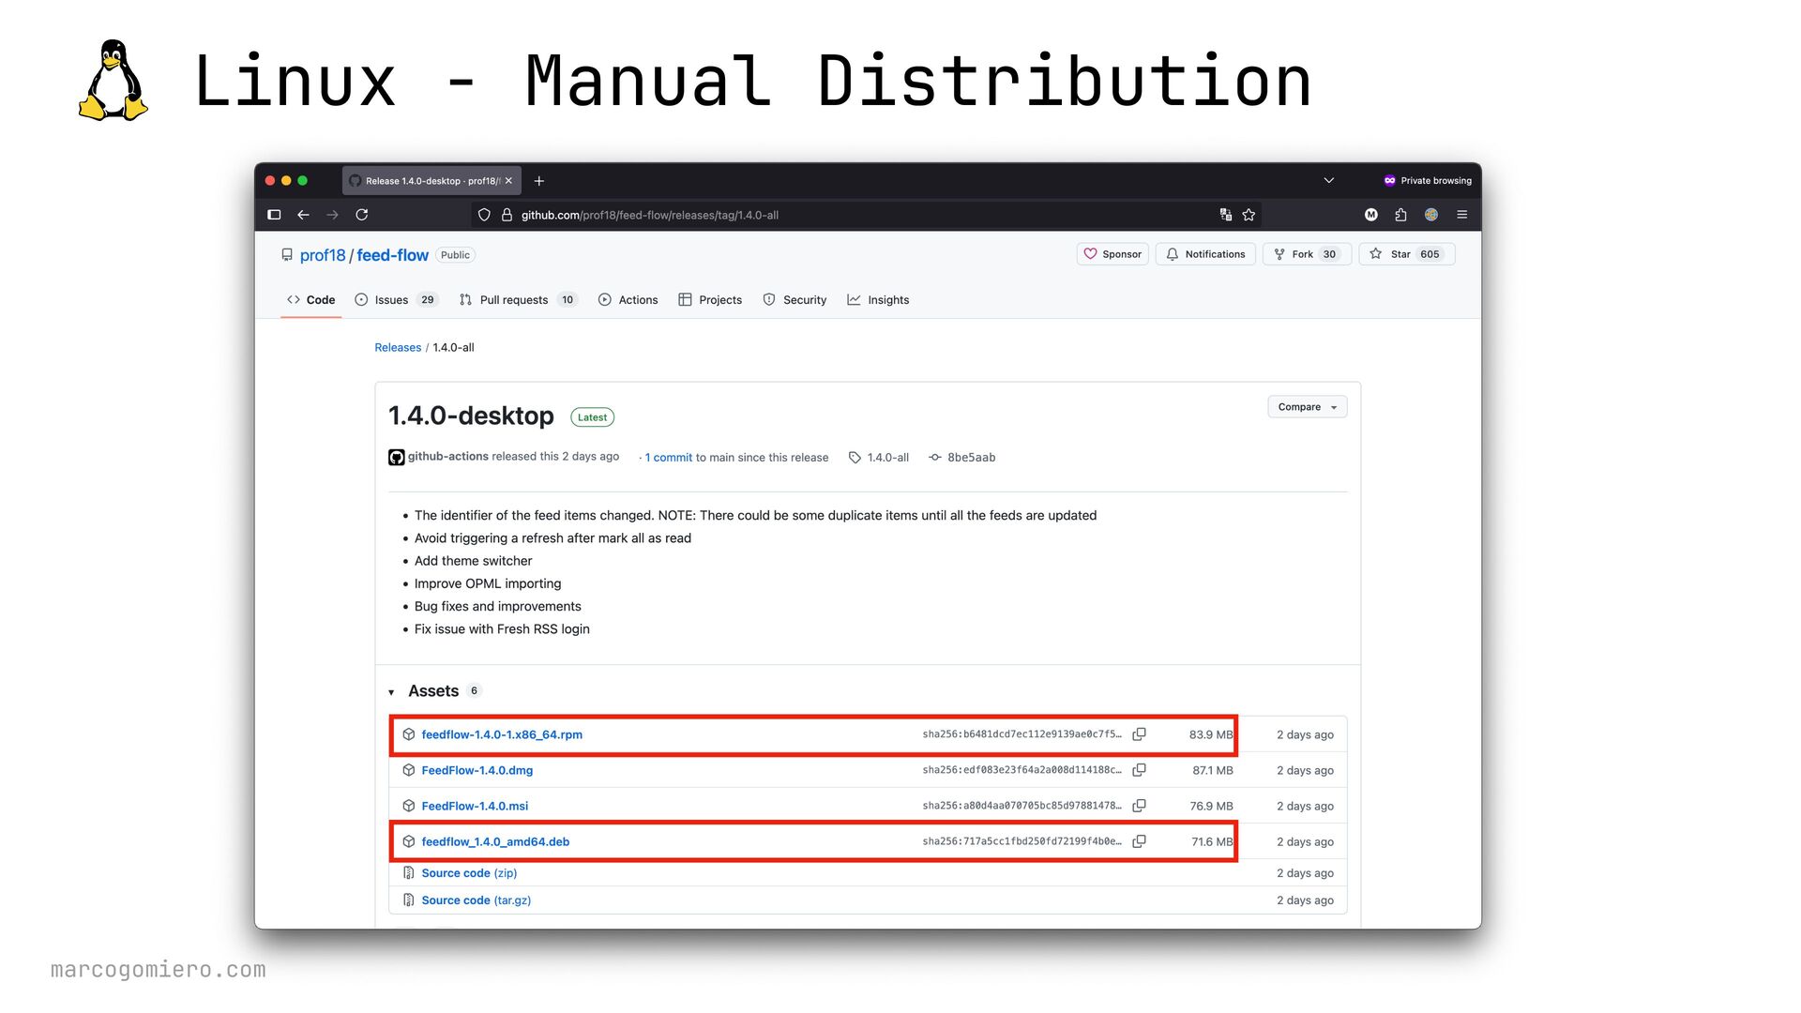Click the site padlock icon
The image size is (1801, 1013).
coord(507,215)
